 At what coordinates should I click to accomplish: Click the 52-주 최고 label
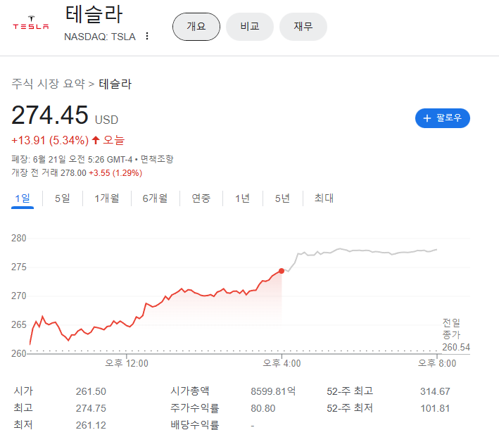click(x=350, y=391)
